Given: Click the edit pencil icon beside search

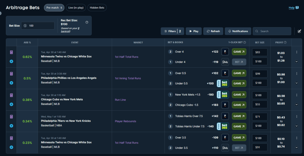Looking at the screenshot, I should [x=299, y=31].
